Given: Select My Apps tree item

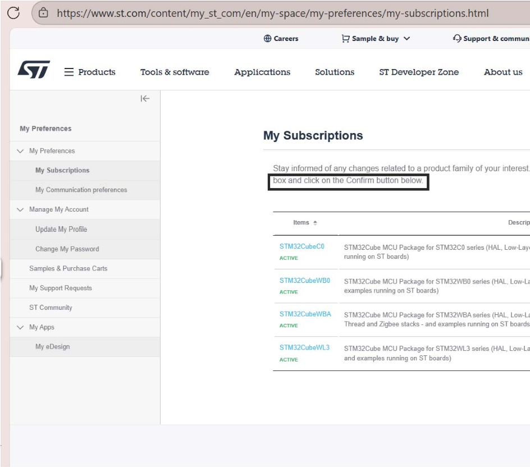Looking at the screenshot, I should point(42,327).
